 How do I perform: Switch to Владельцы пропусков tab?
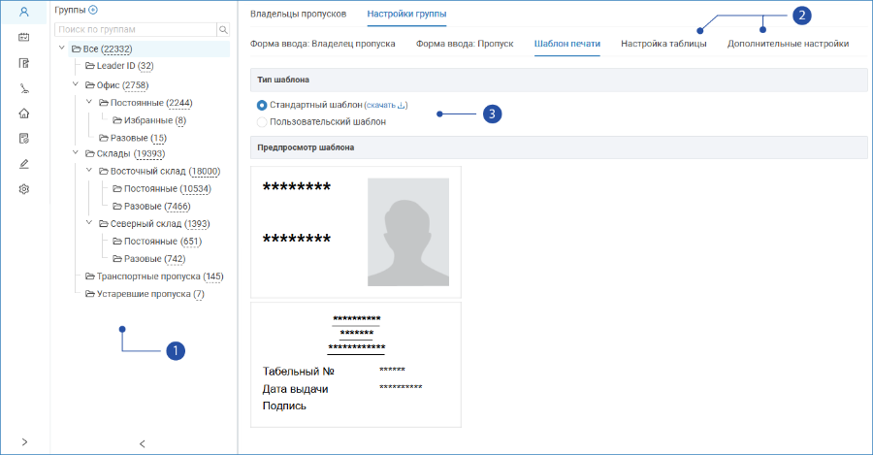(298, 14)
